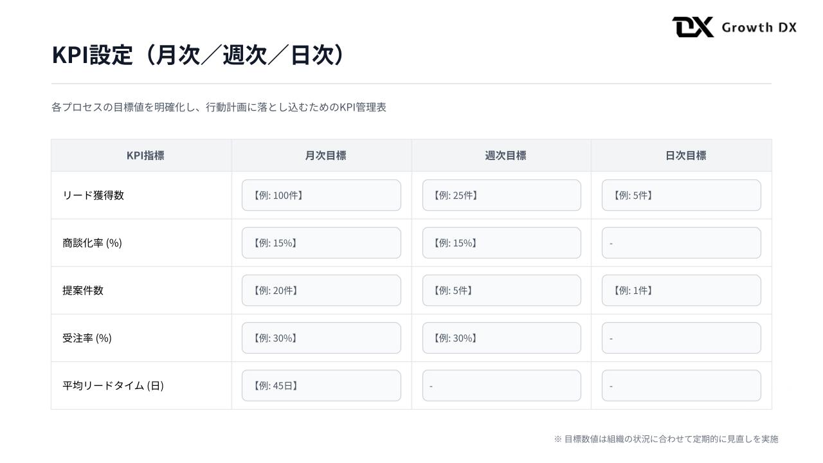Click weekly 提案件数 field 【例: 5件】
The width and height of the screenshot is (823, 463).
tap(501, 291)
